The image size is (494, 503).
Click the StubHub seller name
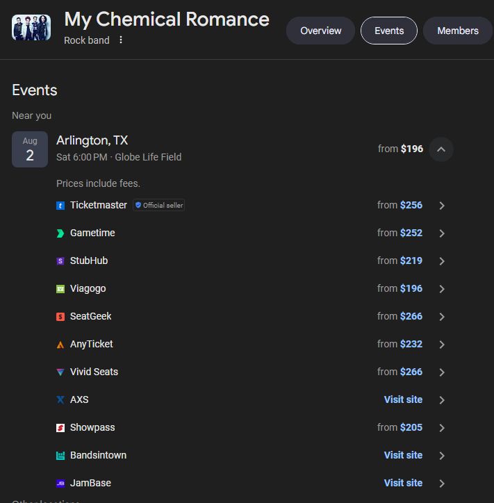pos(89,261)
